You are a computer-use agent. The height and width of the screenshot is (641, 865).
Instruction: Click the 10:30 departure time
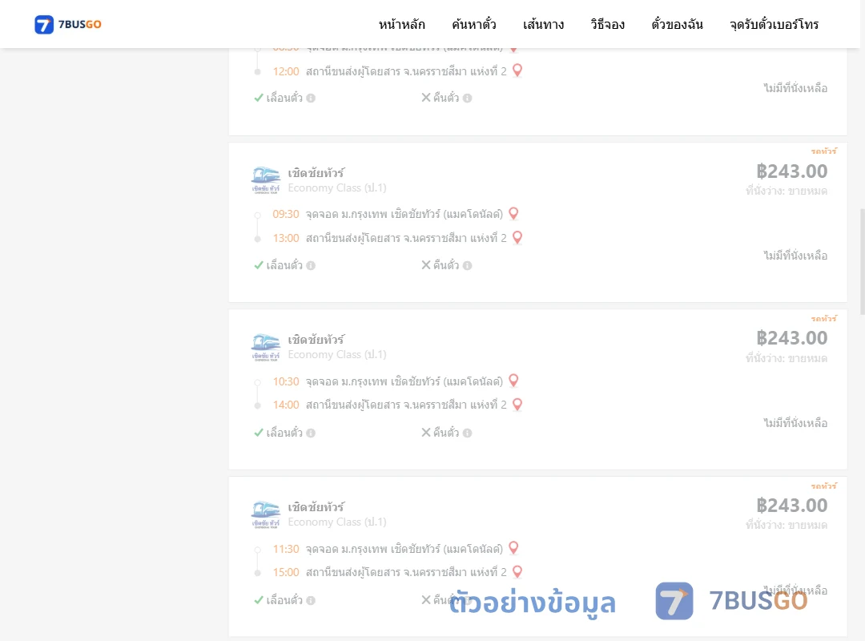286,381
